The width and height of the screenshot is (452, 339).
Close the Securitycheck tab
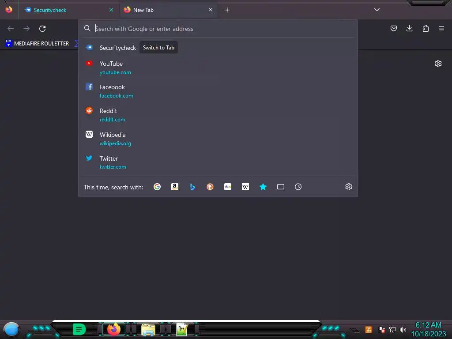tap(111, 10)
